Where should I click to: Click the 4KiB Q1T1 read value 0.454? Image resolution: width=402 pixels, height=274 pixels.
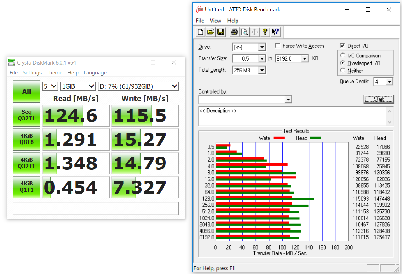(76, 187)
